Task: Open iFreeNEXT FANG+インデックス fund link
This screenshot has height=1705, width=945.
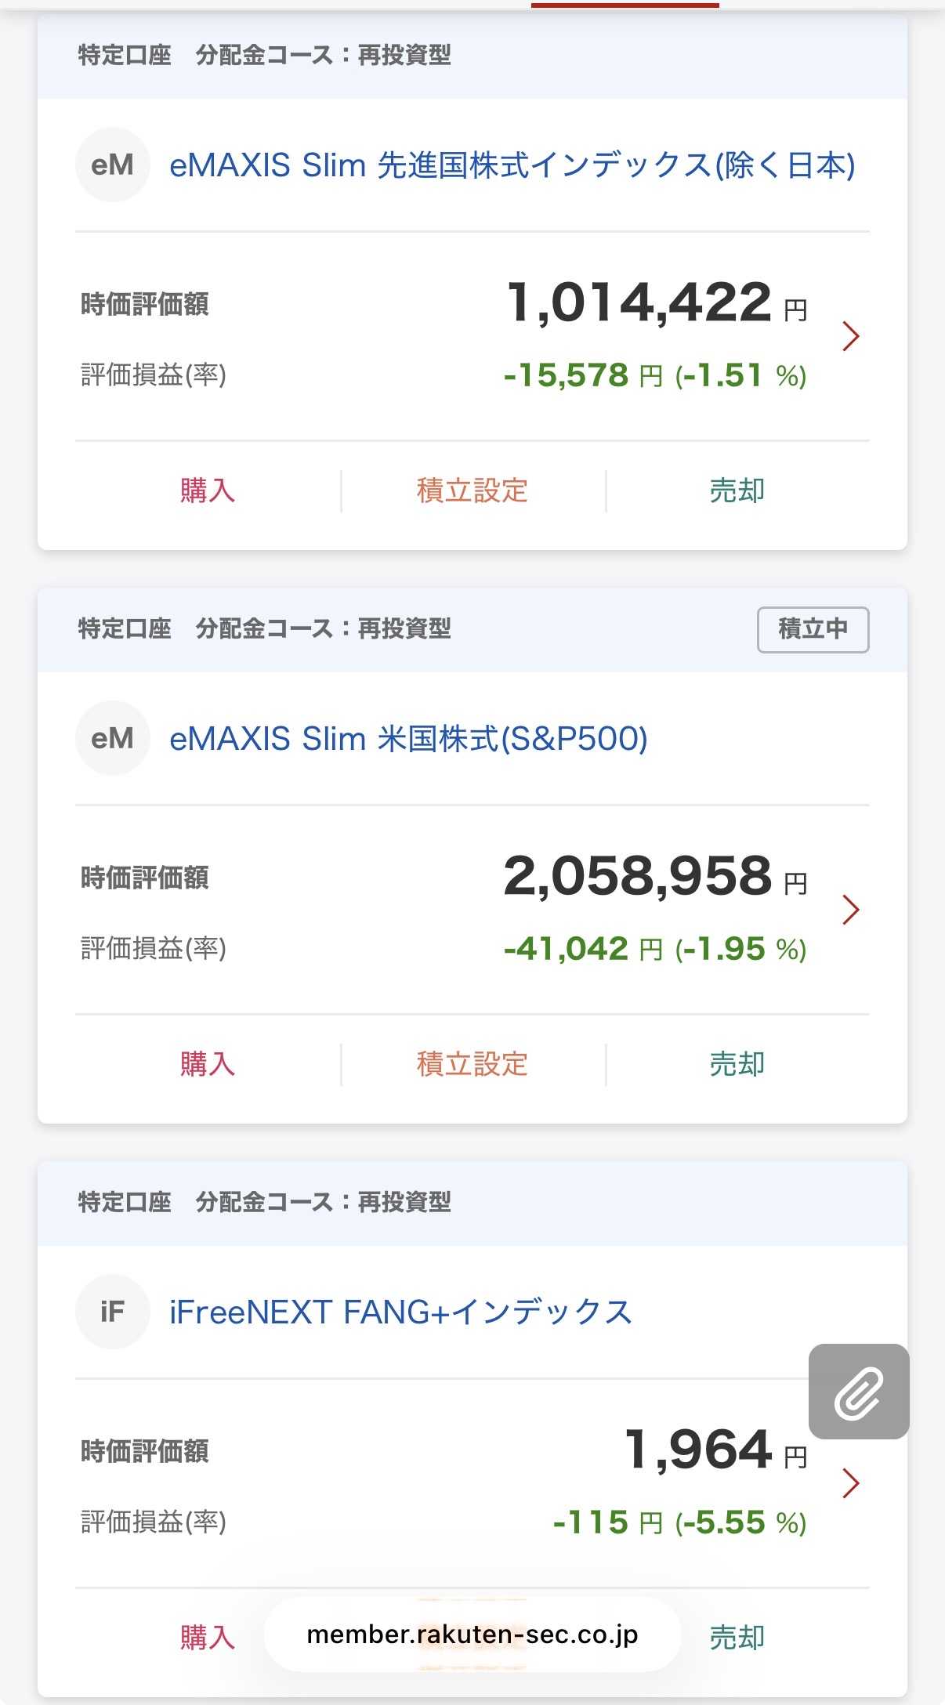Action: [x=400, y=1312]
